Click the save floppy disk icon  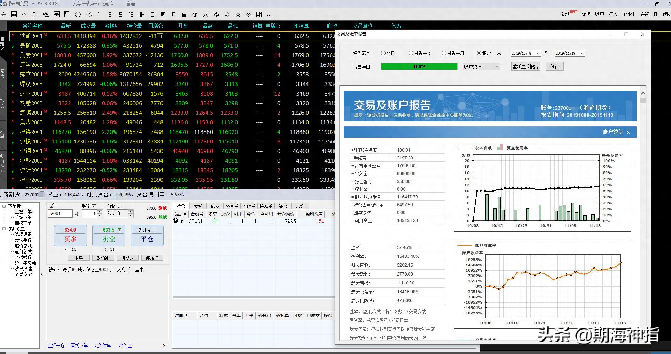coord(67,15)
